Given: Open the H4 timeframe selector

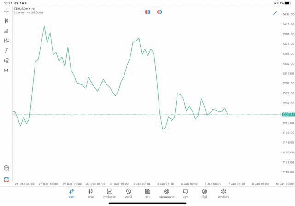Looking at the screenshot, I should (x=6, y=71).
